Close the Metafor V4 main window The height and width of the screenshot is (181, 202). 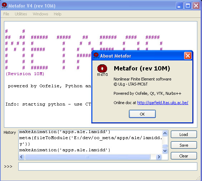tap(196, 6)
